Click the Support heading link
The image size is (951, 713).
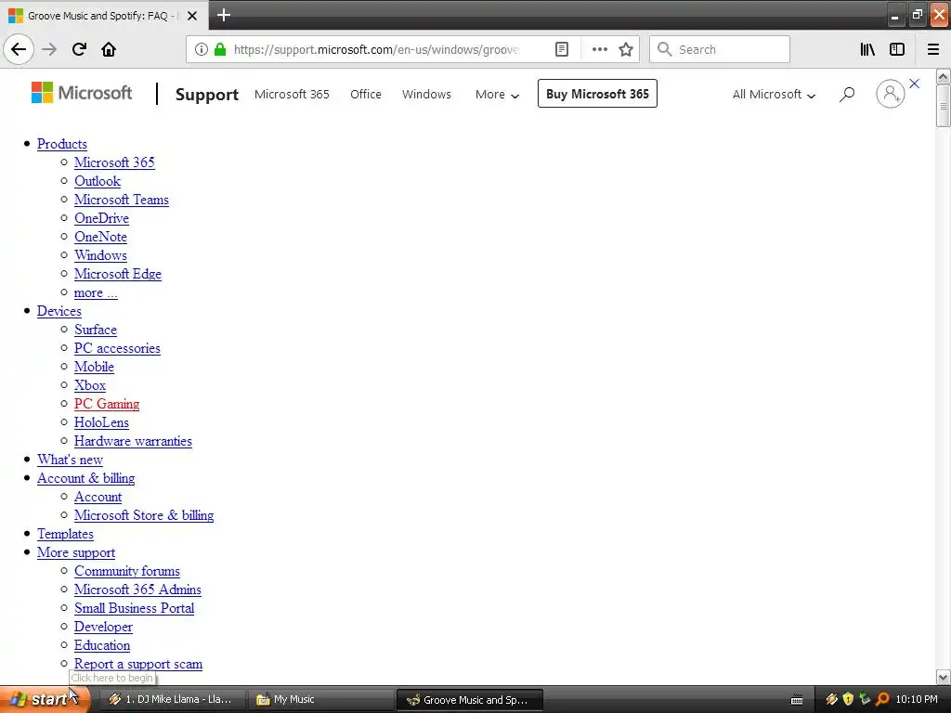coord(207,95)
